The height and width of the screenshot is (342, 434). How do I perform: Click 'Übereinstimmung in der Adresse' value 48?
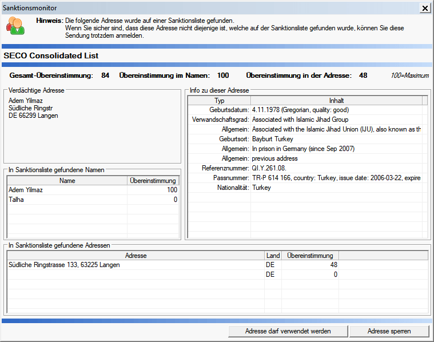click(x=363, y=75)
